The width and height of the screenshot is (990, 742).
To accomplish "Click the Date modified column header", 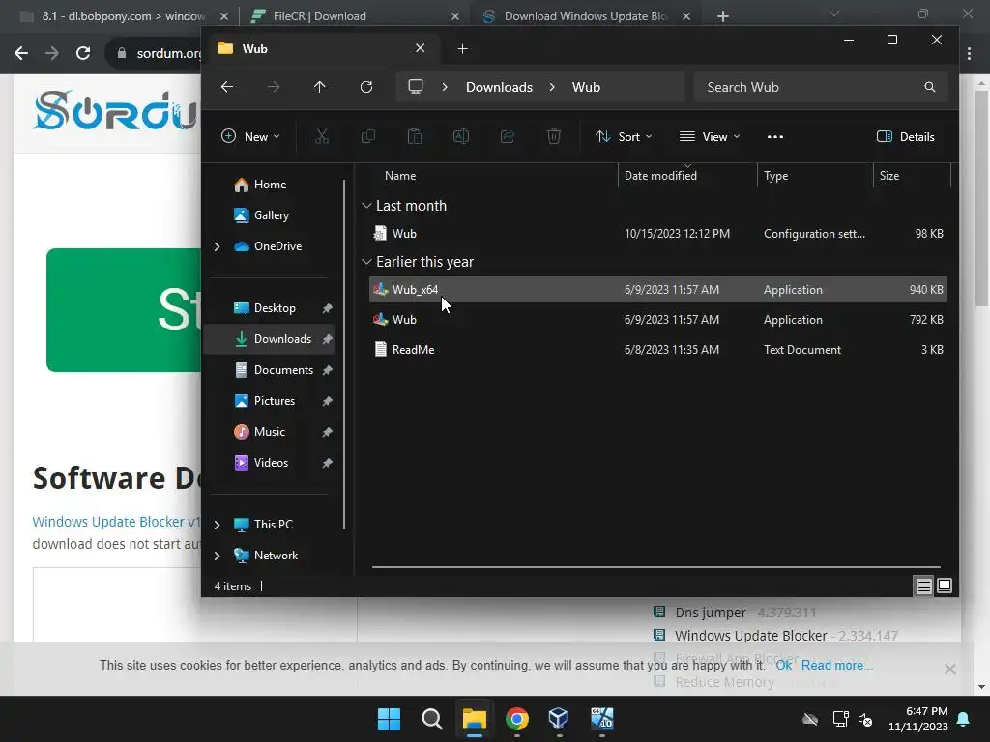I will [x=660, y=176].
